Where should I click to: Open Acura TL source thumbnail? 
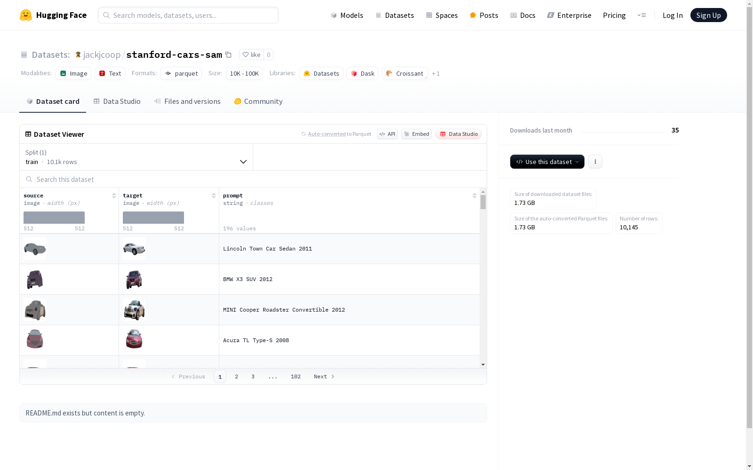(x=35, y=340)
